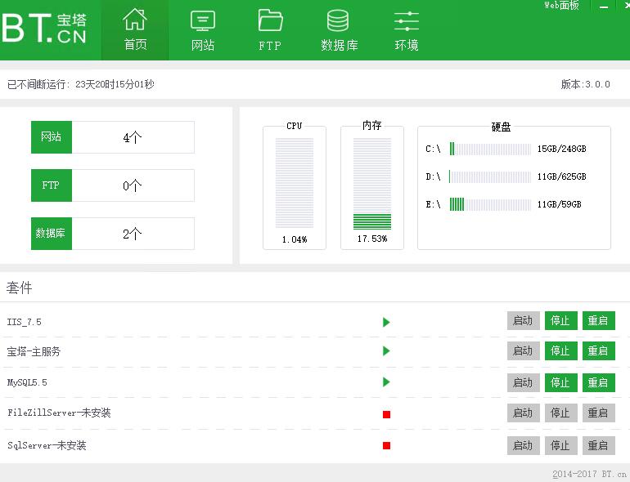The height and width of the screenshot is (482, 630).
Task: Open the FTP folder icon
Action: 270,20
